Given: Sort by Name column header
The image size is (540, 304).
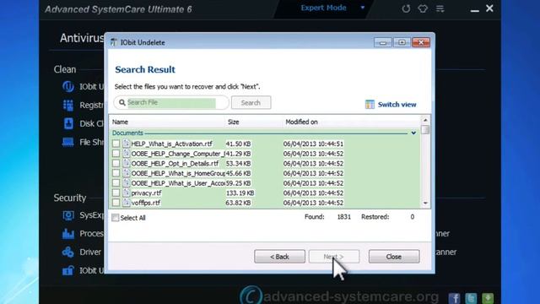Looking at the screenshot, I should pos(120,122).
